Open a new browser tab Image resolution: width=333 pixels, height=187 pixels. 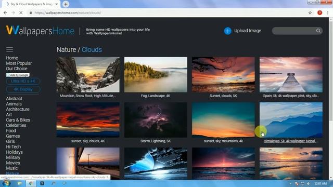66,4
